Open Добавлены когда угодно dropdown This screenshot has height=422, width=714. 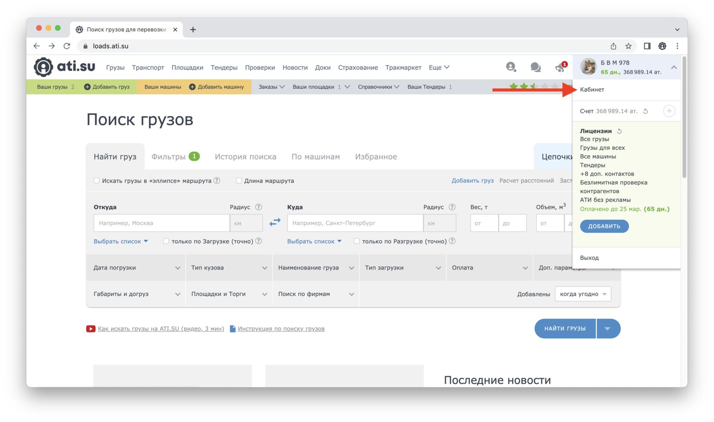coord(583,294)
